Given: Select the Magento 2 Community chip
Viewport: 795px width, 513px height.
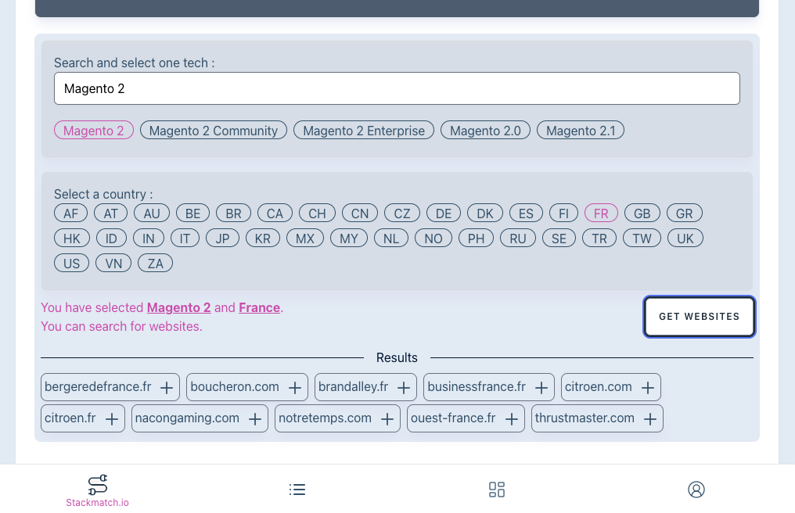Looking at the screenshot, I should (x=214, y=131).
